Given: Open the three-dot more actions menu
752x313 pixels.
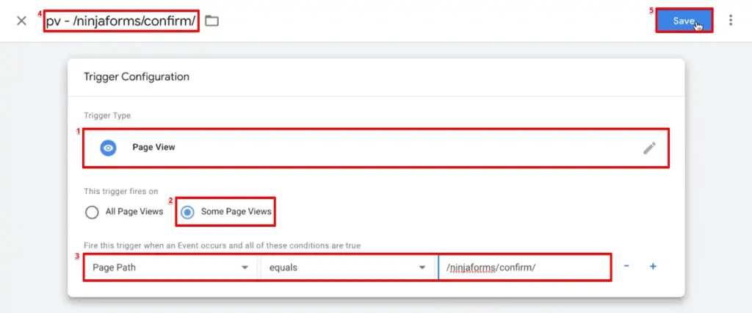Looking at the screenshot, I should tap(731, 20).
